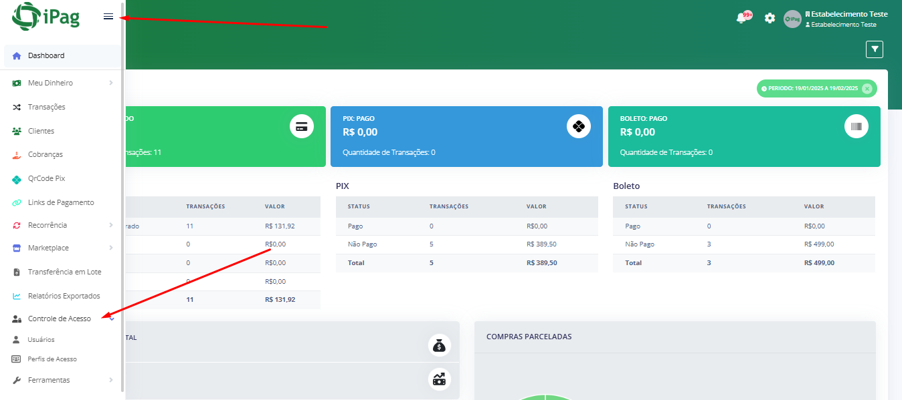Click the Marketplace store icon
The width and height of the screenshot is (902, 400).
tap(17, 248)
